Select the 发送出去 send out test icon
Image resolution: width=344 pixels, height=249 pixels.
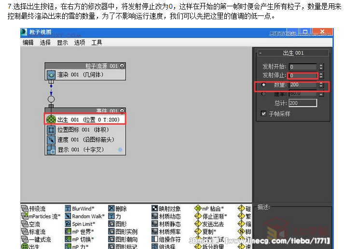click(198, 224)
